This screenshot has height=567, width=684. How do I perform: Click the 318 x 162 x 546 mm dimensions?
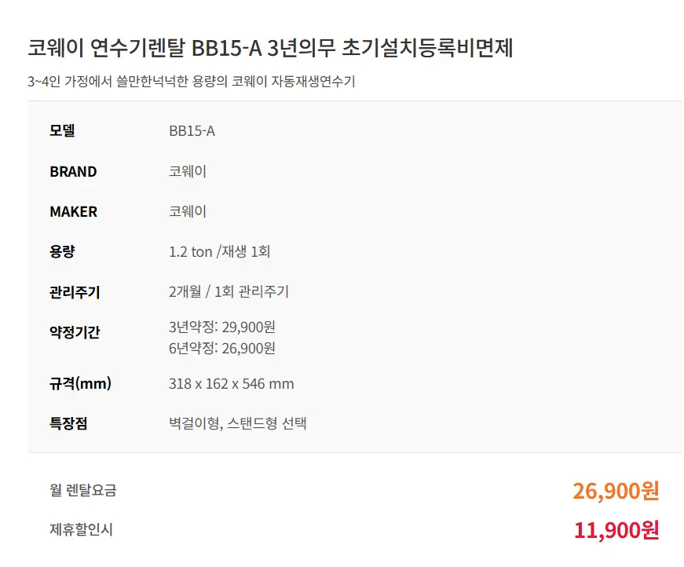232,384
